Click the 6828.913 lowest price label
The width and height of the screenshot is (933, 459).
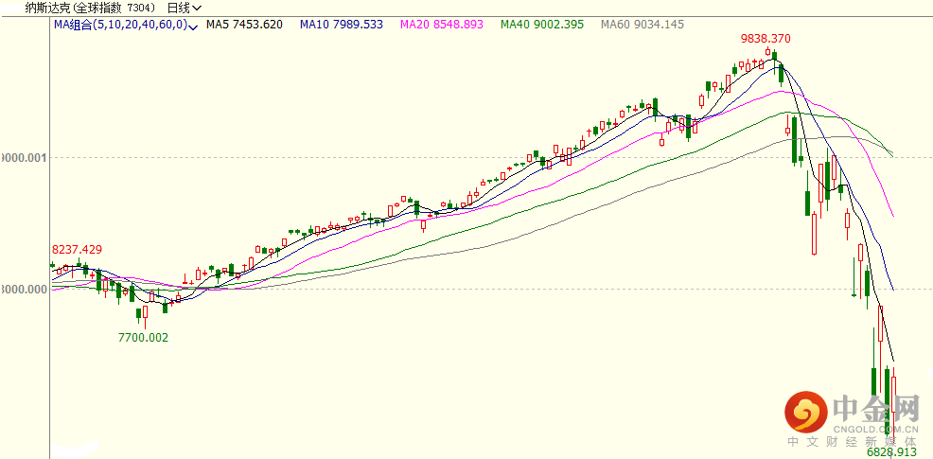click(x=892, y=452)
